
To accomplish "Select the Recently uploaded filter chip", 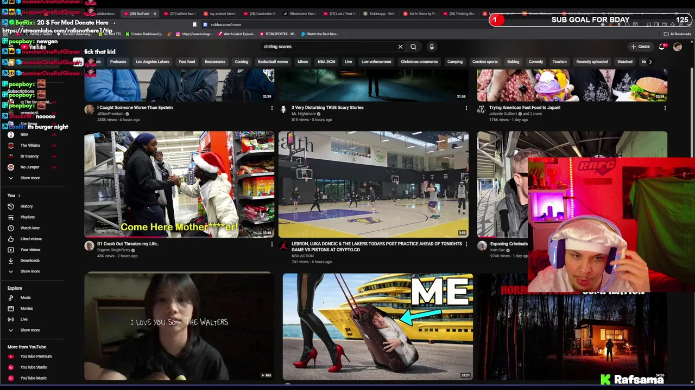I will (592, 62).
